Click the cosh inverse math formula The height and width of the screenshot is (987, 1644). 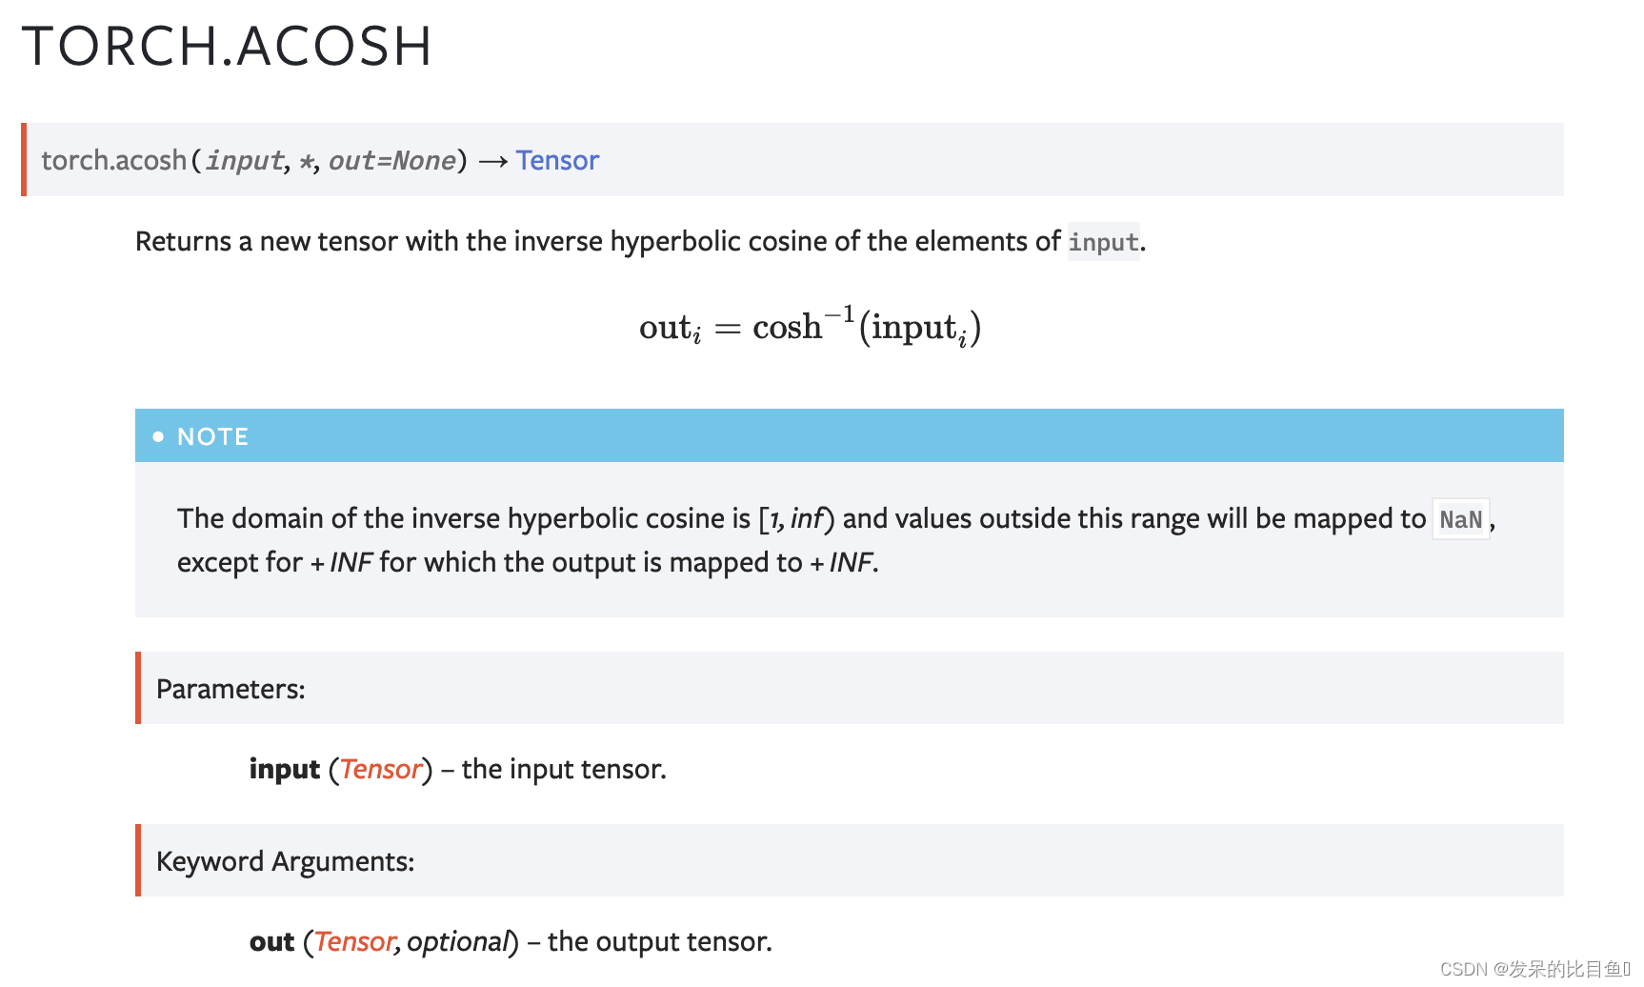click(x=810, y=327)
